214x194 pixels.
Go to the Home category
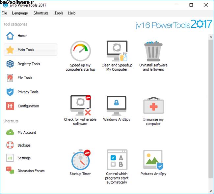[22, 36]
